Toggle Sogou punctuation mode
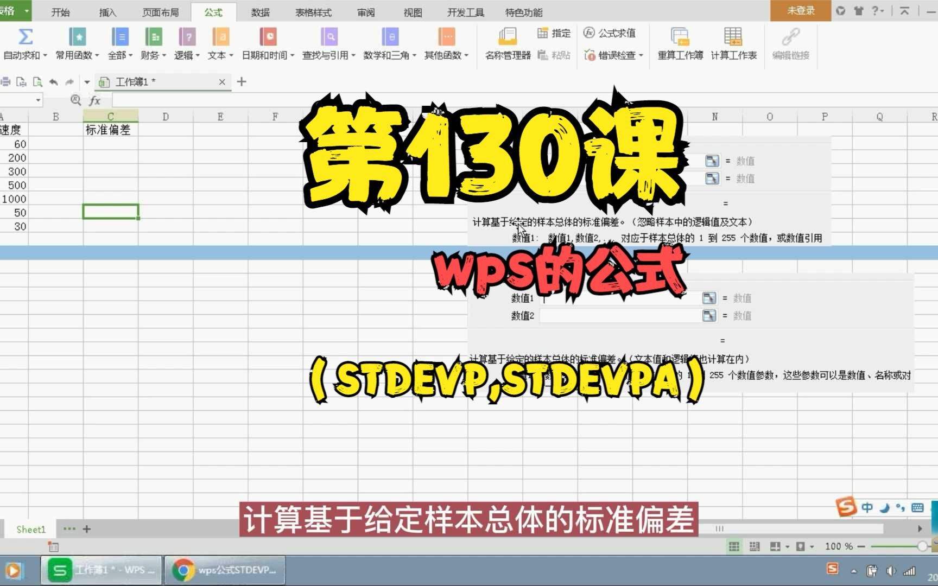 coord(901,508)
